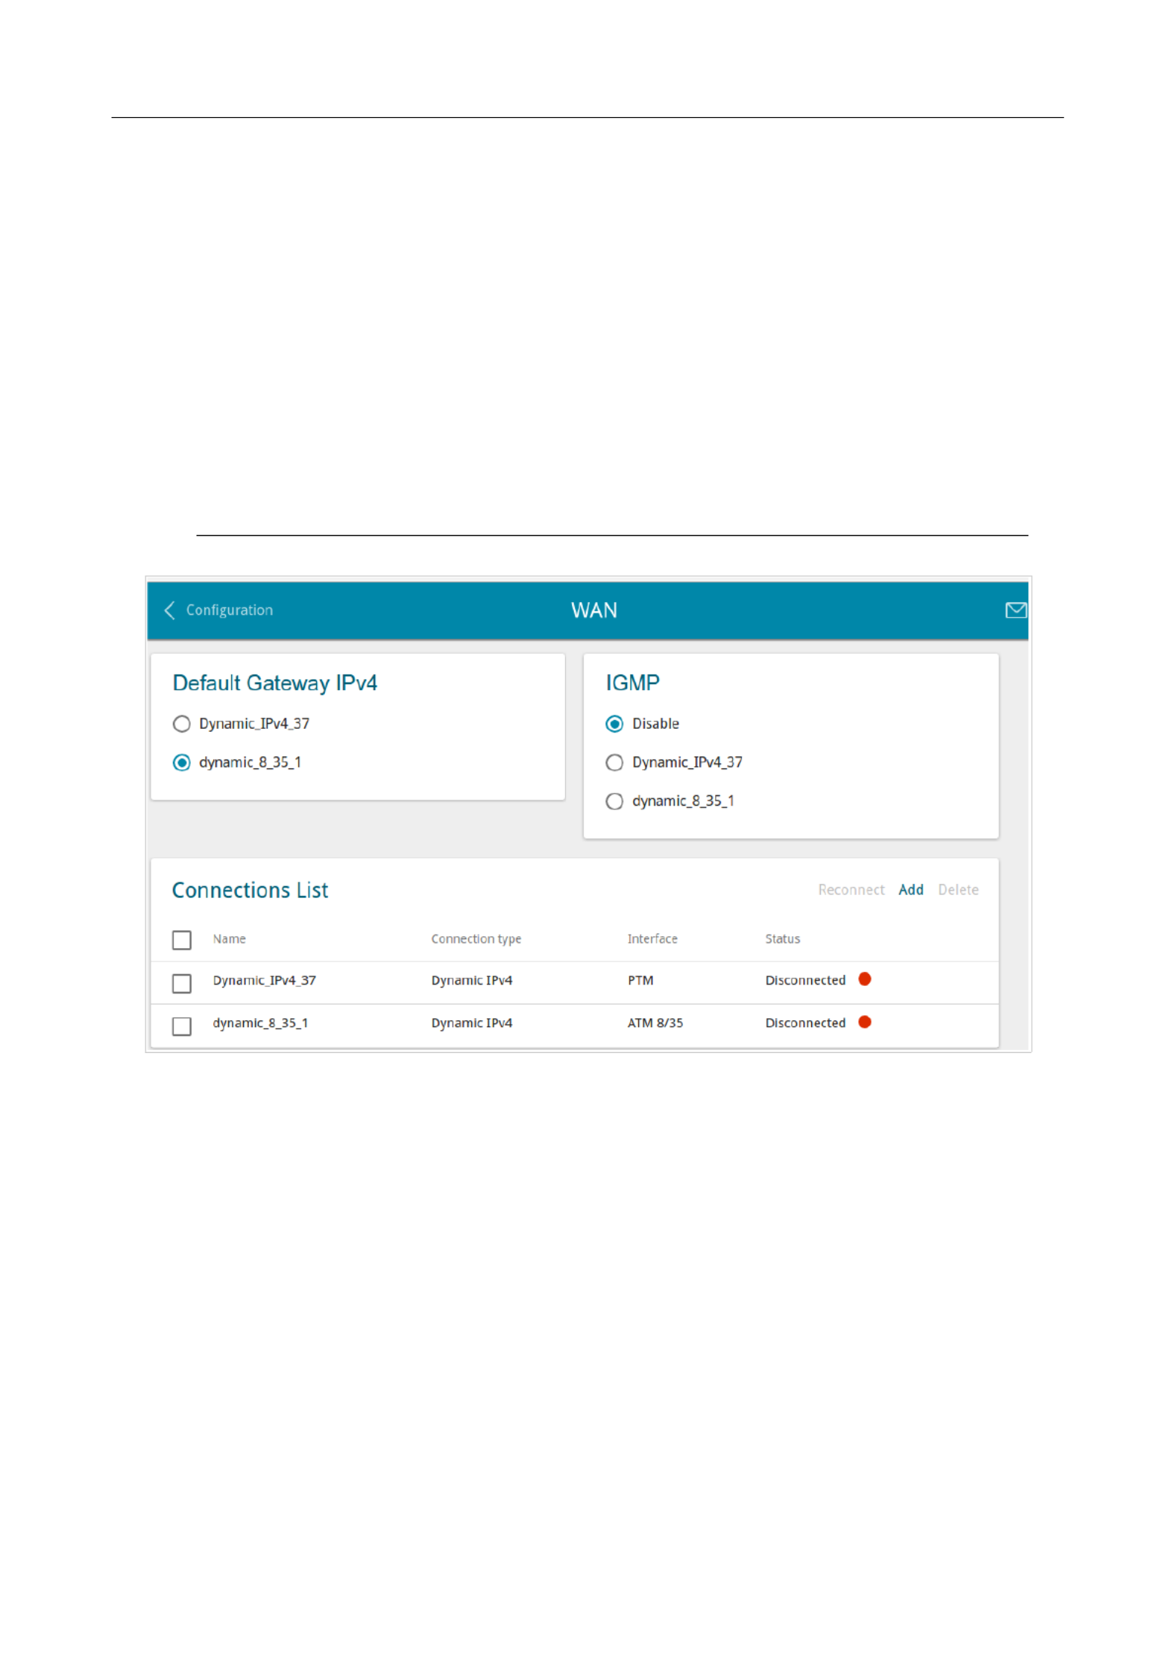This screenshot has width=1175, height=1662.
Task: Click the red status dot in PTM row
Action: [x=865, y=979]
